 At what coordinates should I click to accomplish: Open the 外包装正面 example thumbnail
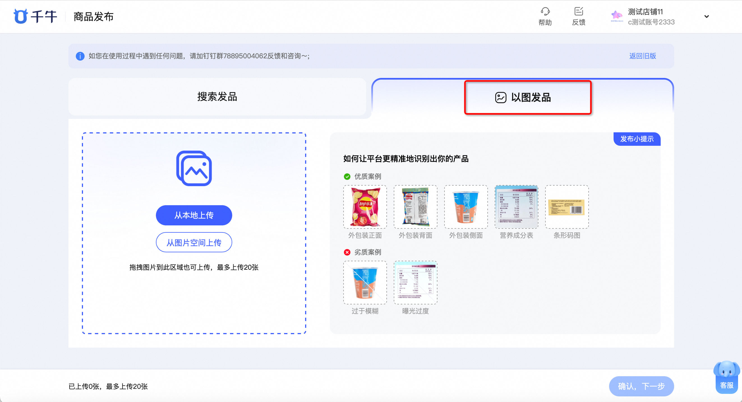pos(365,207)
